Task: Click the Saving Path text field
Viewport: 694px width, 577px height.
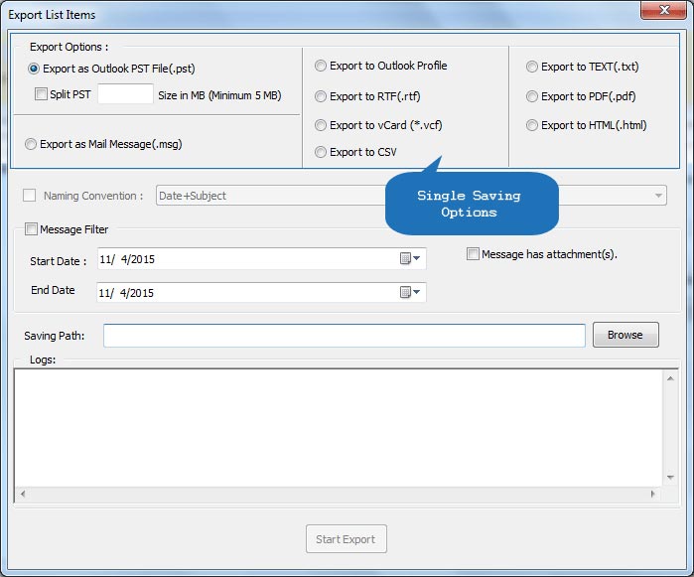Action: [x=344, y=336]
